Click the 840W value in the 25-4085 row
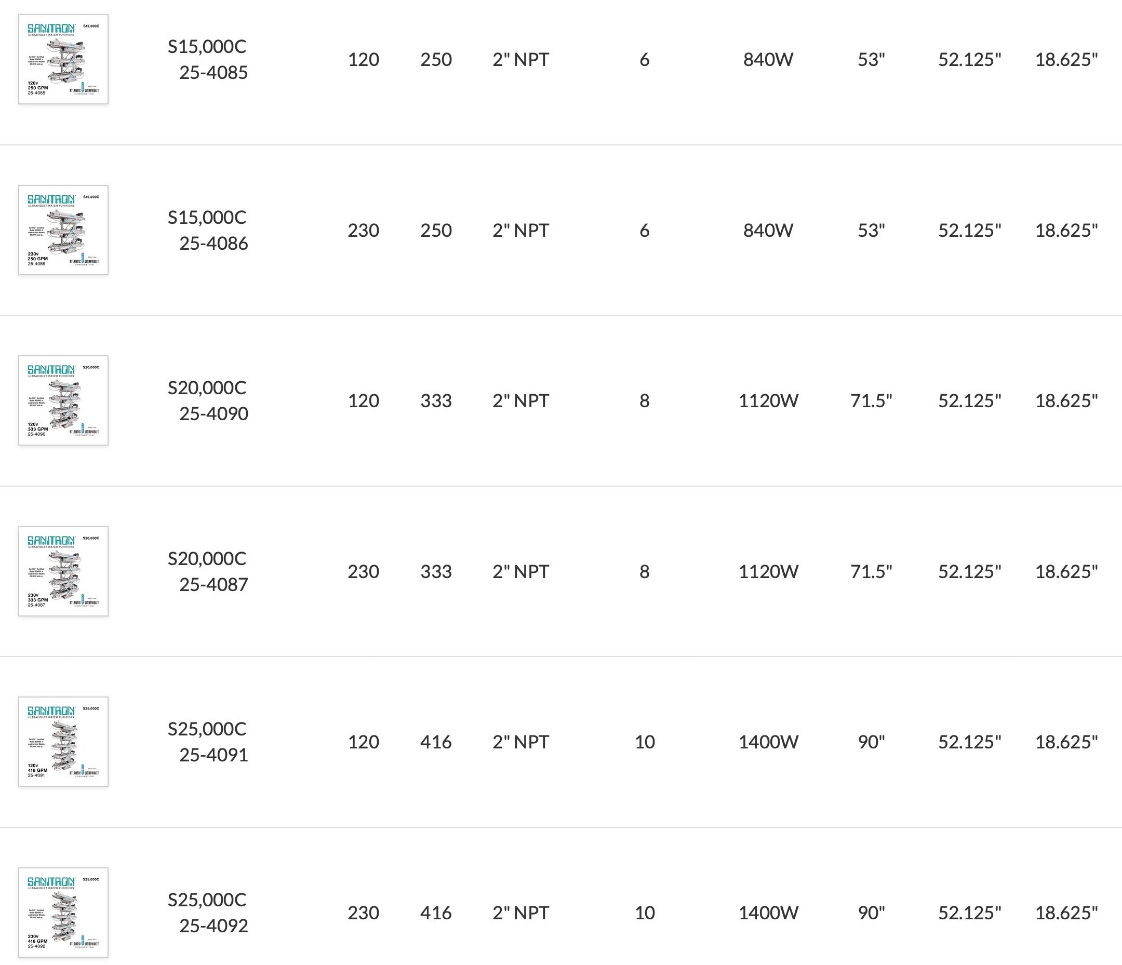1122x965 pixels. (768, 60)
